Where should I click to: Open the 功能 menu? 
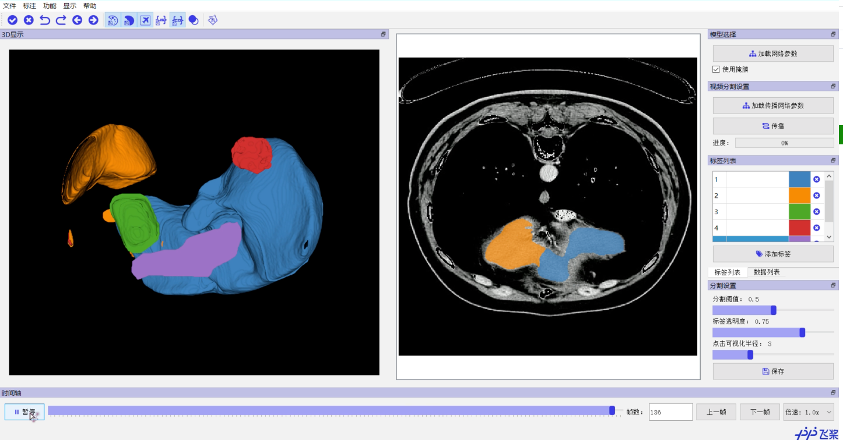click(x=50, y=6)
